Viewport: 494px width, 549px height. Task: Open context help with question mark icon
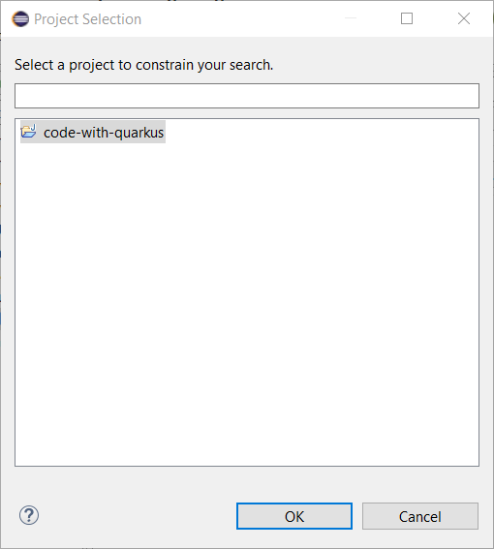(29, 515)
